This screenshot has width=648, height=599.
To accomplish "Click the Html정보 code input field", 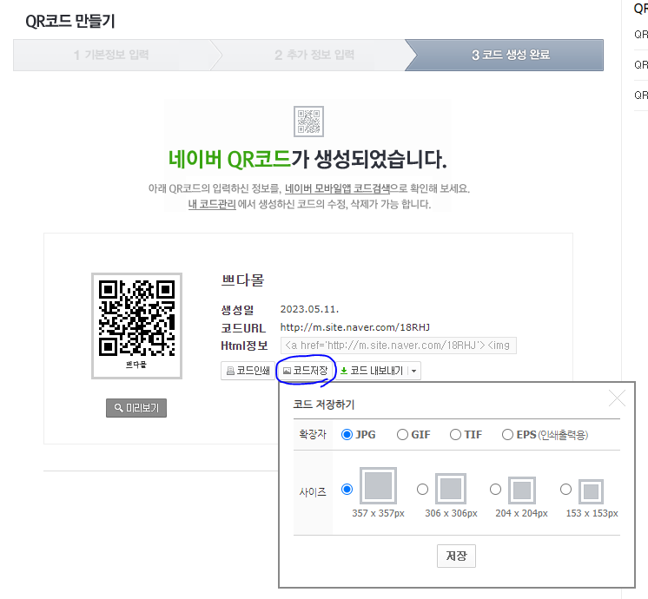I will tap(399, 346).
